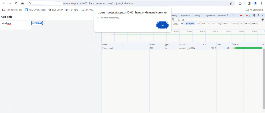Open the SIDF PRD bookmark
The width and height of the screenshot is (265, 113).
87,10
